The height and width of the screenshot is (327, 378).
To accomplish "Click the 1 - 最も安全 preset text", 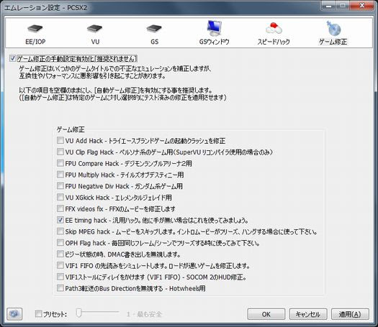I will 144,314.
